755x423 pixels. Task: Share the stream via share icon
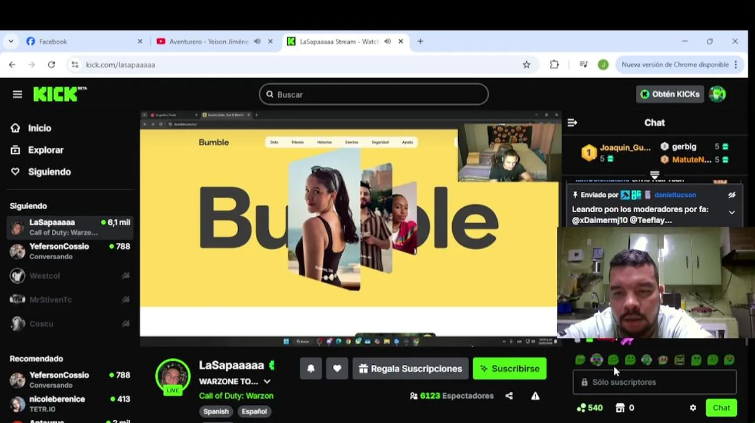pos(509,396)
